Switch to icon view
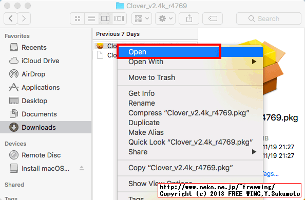The image size is (305, 200). (x=78, y=18)
